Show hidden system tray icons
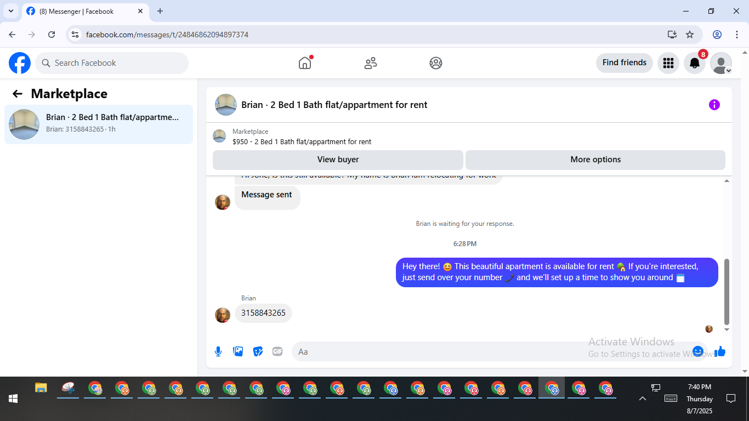Viewport: 749px width, 421px height. coord(643,399)
